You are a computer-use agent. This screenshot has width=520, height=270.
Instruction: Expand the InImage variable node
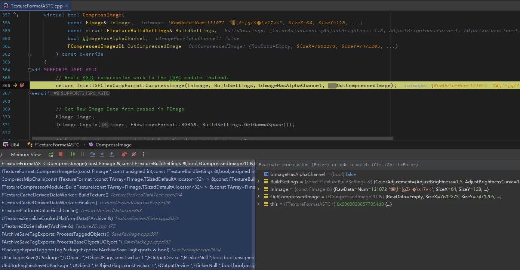tap(259, 189)
